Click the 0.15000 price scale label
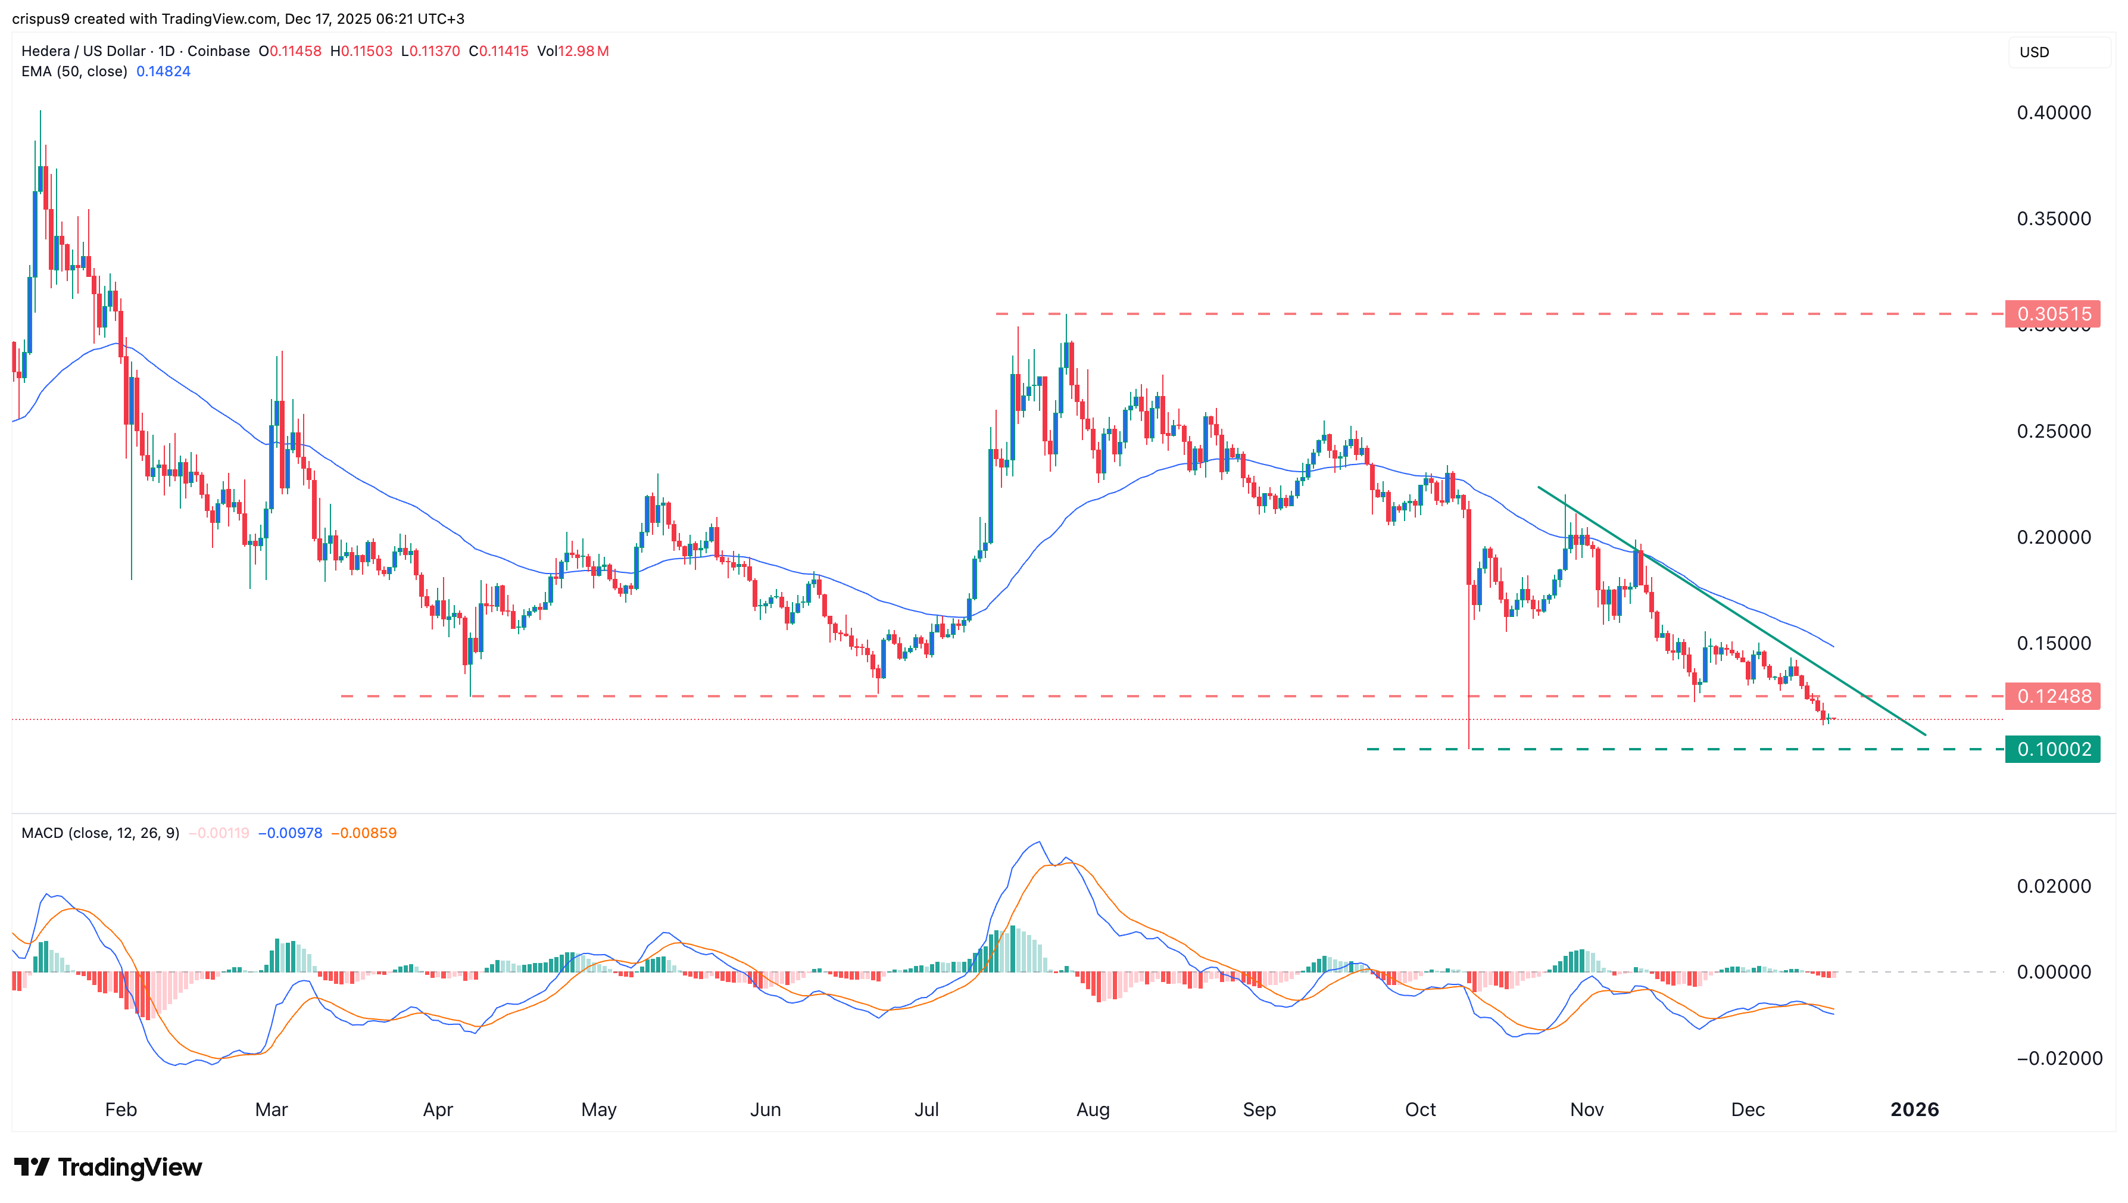Image resolution: width=2128 pixels, height=1203 pixels. [x=2055, y=644]
